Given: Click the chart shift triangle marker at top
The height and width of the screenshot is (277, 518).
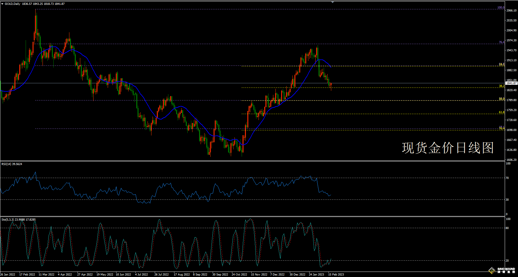Looking at the screenshot, I should [332, 2].
